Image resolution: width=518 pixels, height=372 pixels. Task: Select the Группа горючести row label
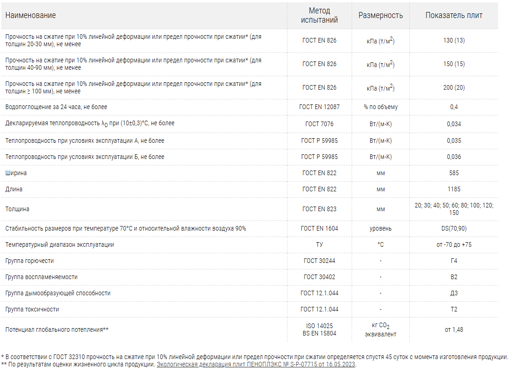point(30,261)
